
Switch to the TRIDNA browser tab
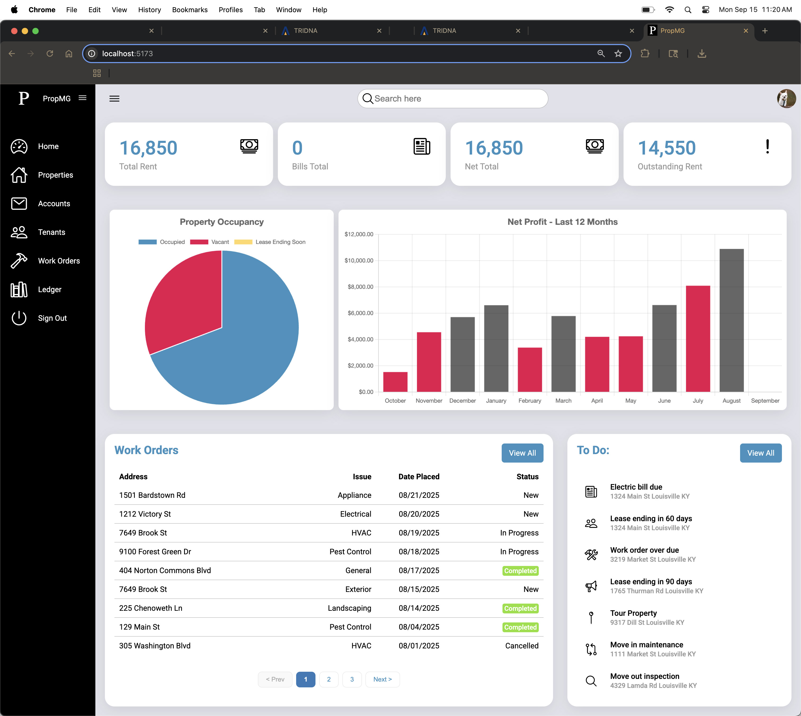305,30
